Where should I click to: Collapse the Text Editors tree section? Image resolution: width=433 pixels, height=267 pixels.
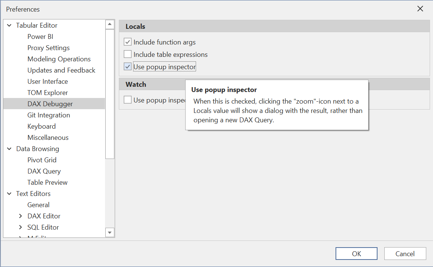[x=9, y=193]
